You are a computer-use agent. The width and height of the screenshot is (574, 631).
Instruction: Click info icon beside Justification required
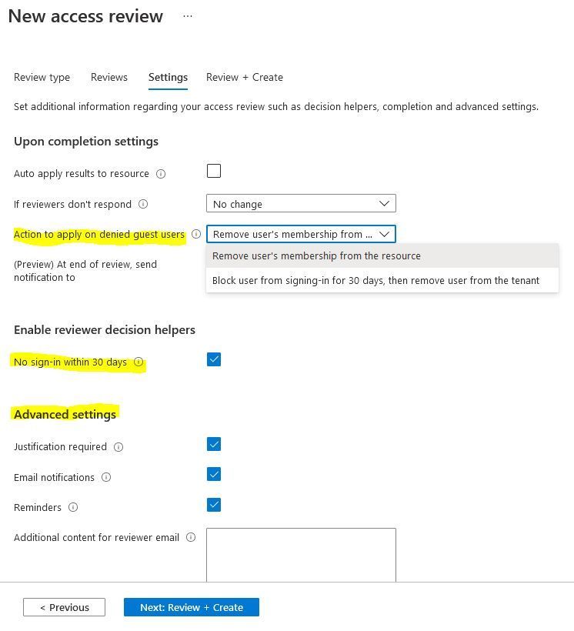click(118, 447)
